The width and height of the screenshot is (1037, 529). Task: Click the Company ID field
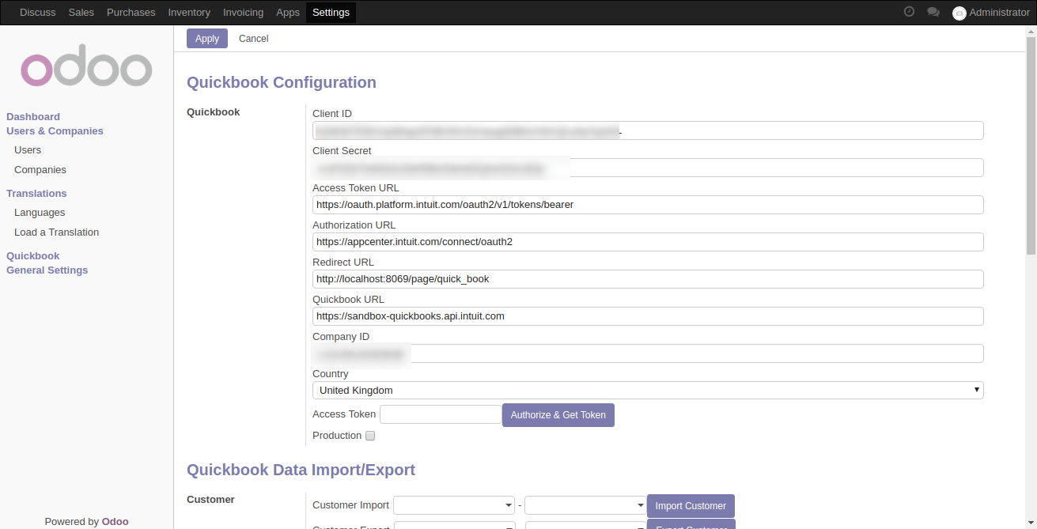click(648, 353)
